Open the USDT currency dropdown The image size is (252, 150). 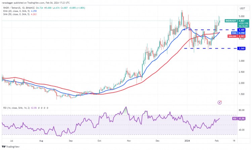tap(242, 8)
